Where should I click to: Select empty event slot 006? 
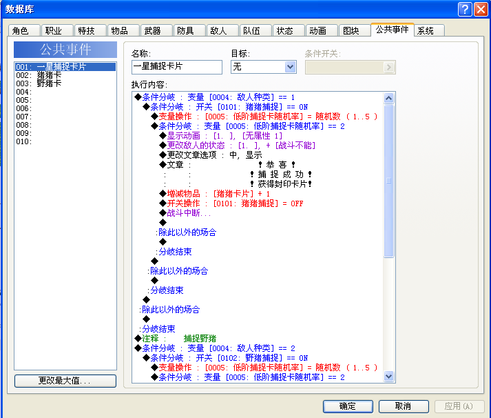(x=65, y=108)
